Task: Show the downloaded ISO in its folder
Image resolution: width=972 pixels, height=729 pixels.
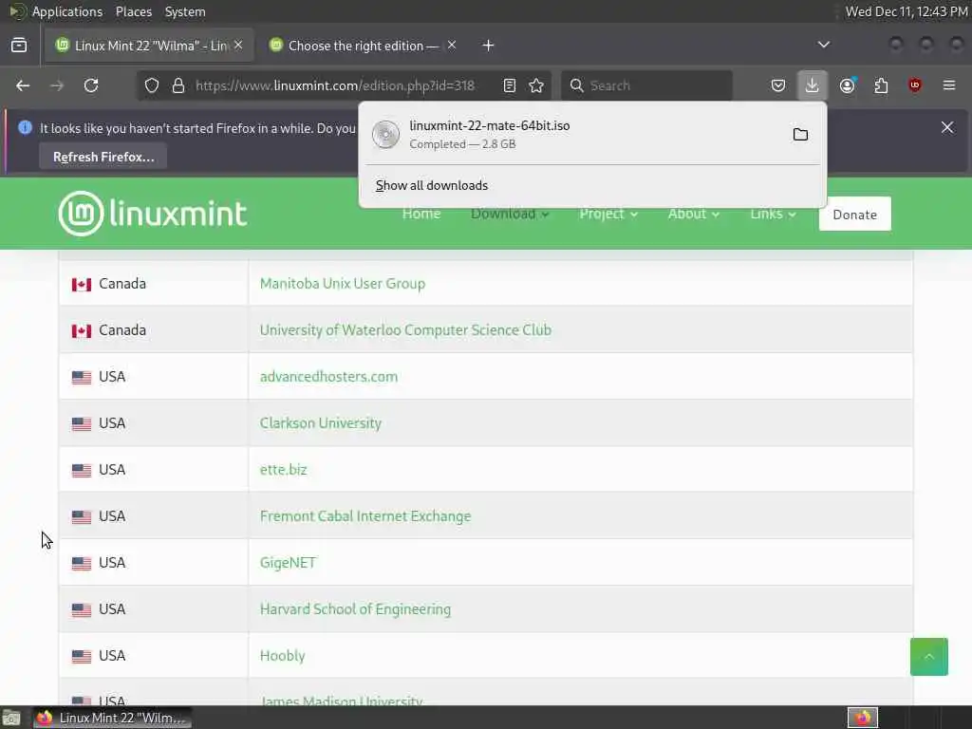Action: tap(800, 135)
